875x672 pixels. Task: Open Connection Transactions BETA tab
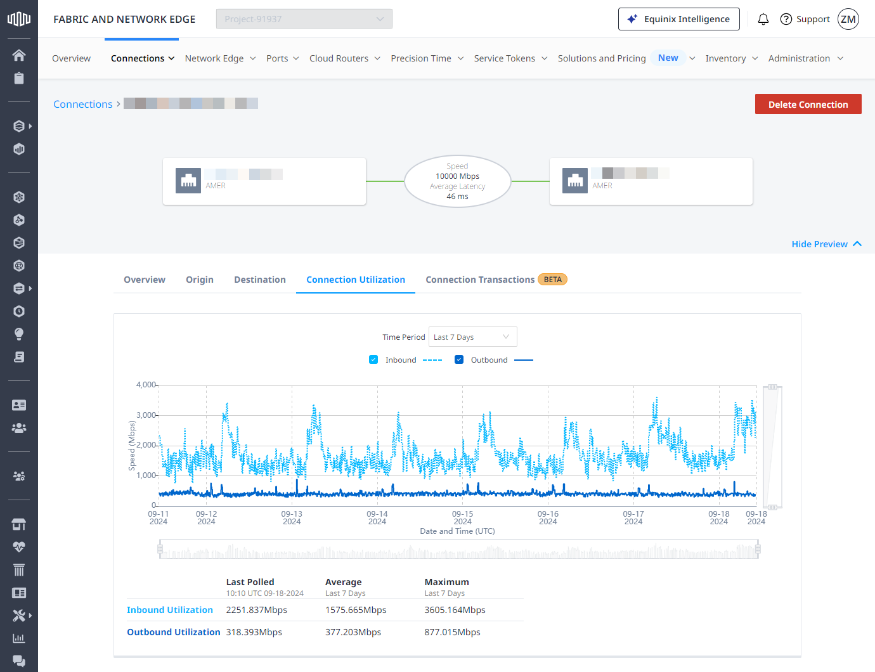(496, 280)
